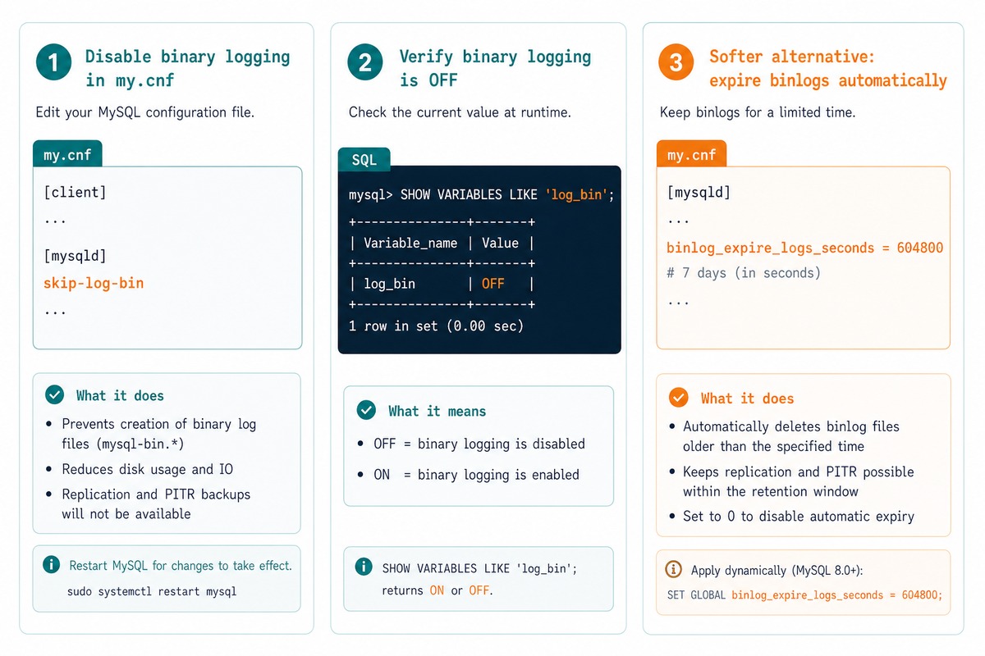Click "Automatically deletes binlog files" bullet
Screen dimensions: 985x656
(791, 436)
